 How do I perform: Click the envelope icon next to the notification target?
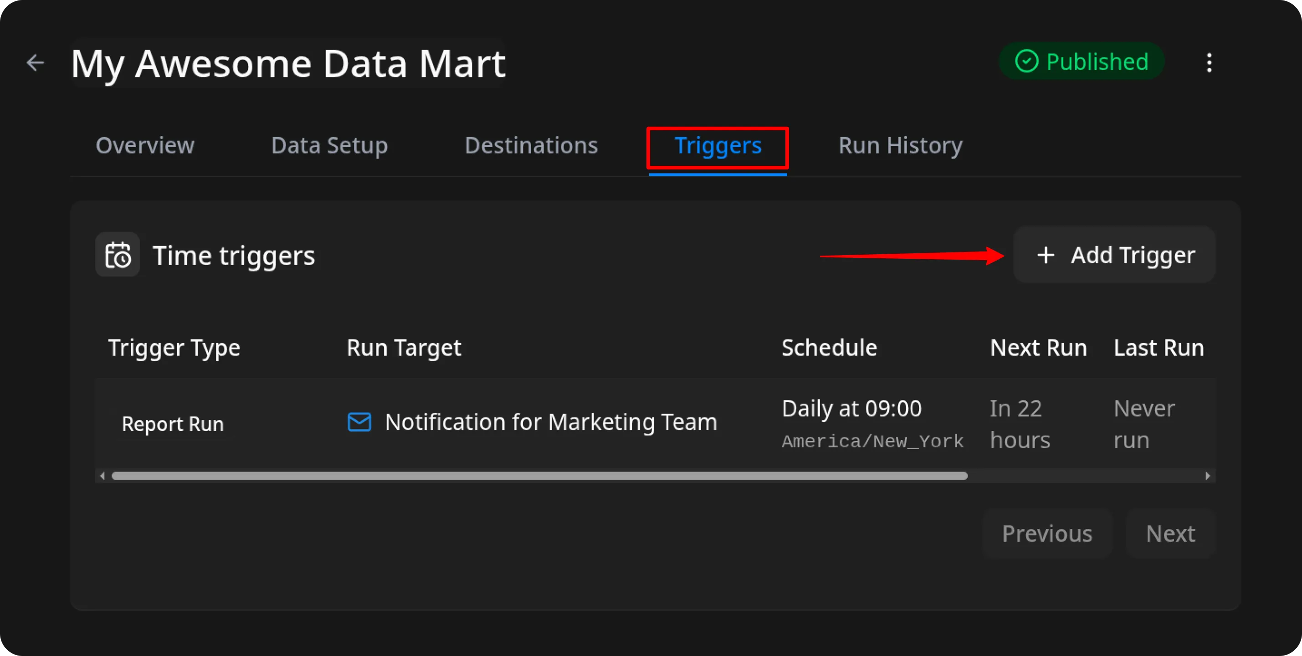[359, 422]
